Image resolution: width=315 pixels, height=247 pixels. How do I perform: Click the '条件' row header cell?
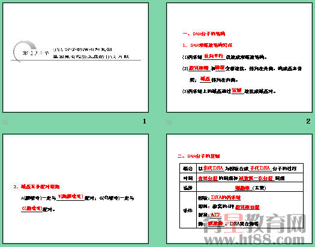[188, 210]
